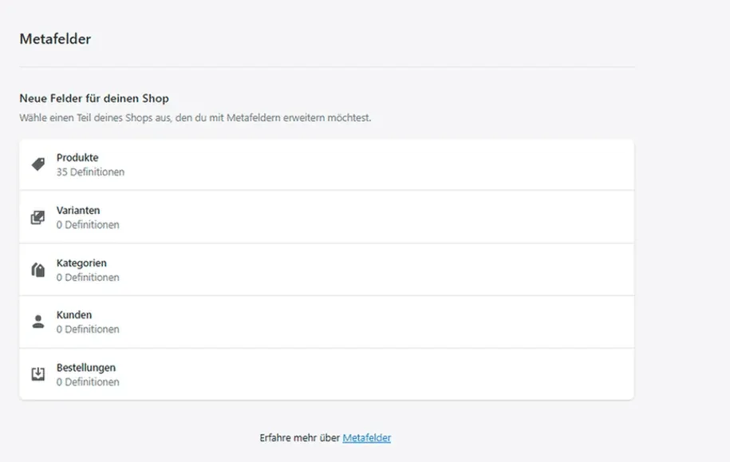
Task: Select the Kategorien list entry
Action: coord(81,263)
